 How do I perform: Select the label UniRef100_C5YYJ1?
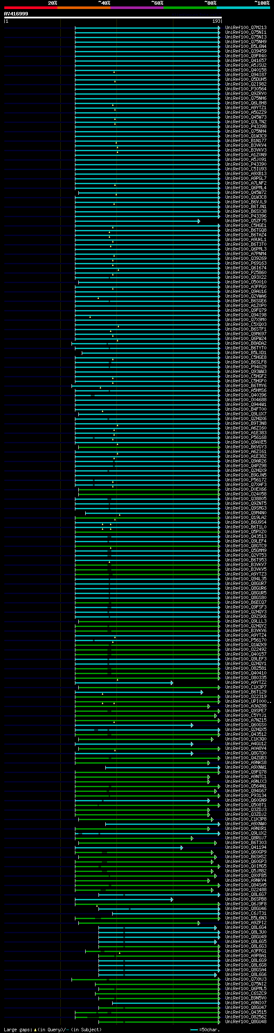pyautogui.click(x=246, y=716)
